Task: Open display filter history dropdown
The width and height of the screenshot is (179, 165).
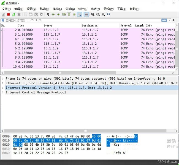Action: click(169, 20)
